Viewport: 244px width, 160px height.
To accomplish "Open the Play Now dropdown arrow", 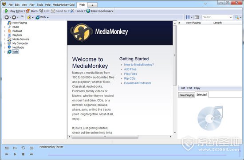I will pos(24,11).
